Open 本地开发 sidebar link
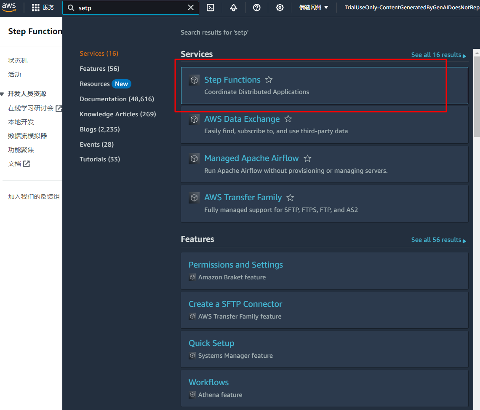The height and width of the screenshot is (410, 480). (21, 122)
